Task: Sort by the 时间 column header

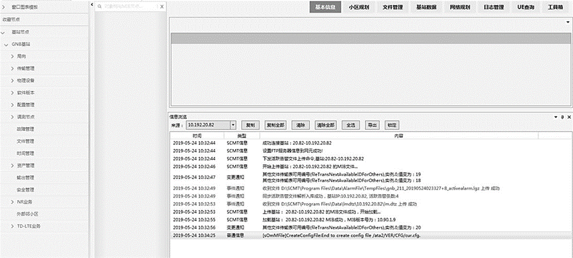Action: pos(197,136)
